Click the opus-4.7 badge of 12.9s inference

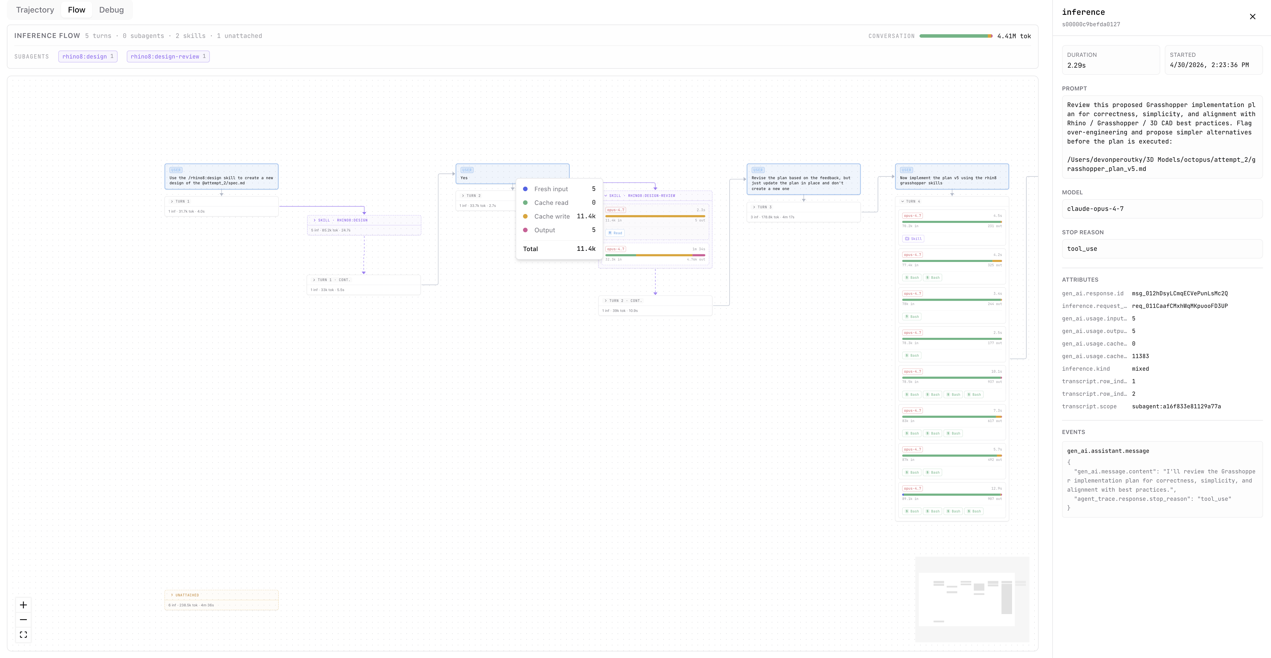point(912,488)
